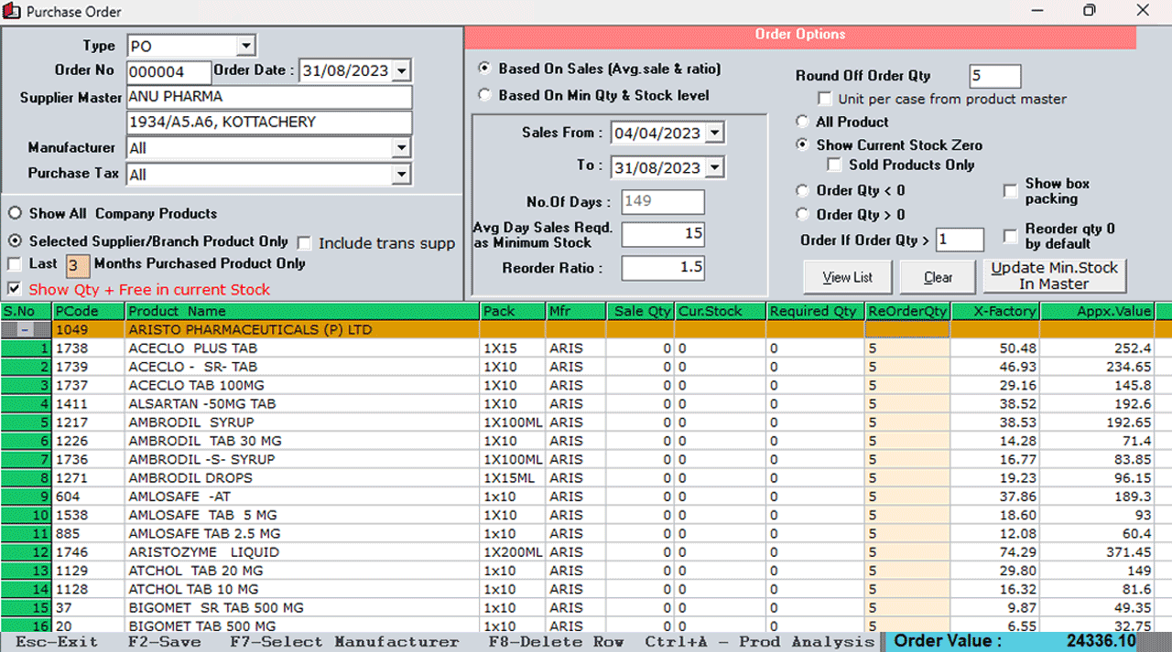Expand the Manufacturer dropdown

tap(400, 147)
